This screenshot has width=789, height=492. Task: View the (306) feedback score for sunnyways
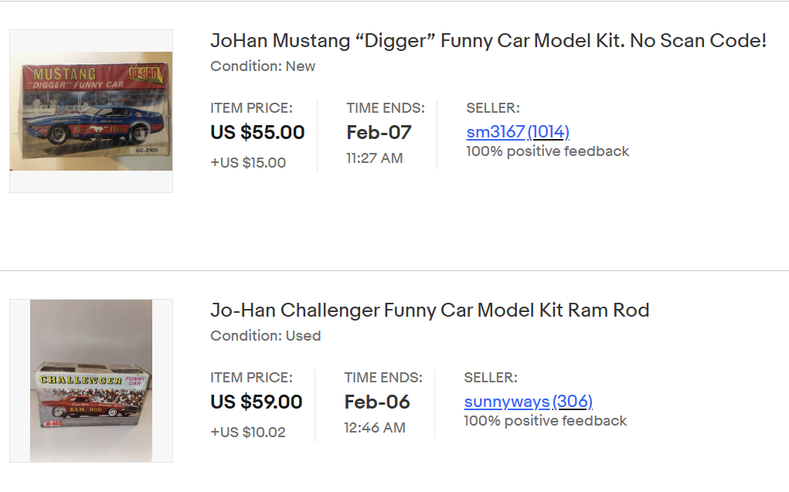pyautogui.click(x=573, y=402)
